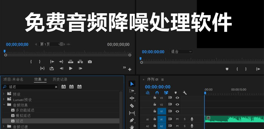Go to Out point in Source monitor
Viewport: 264px width, 129px height.
[61, 62]
